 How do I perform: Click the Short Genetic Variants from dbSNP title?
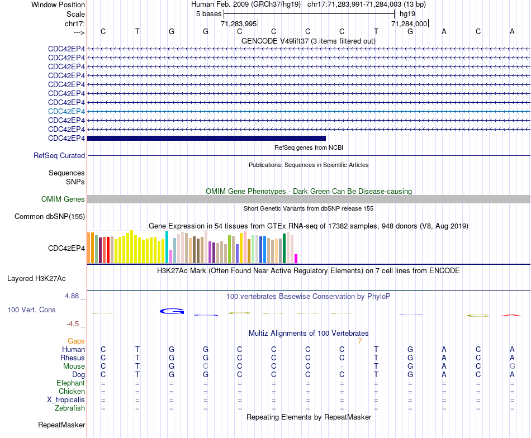309,208
